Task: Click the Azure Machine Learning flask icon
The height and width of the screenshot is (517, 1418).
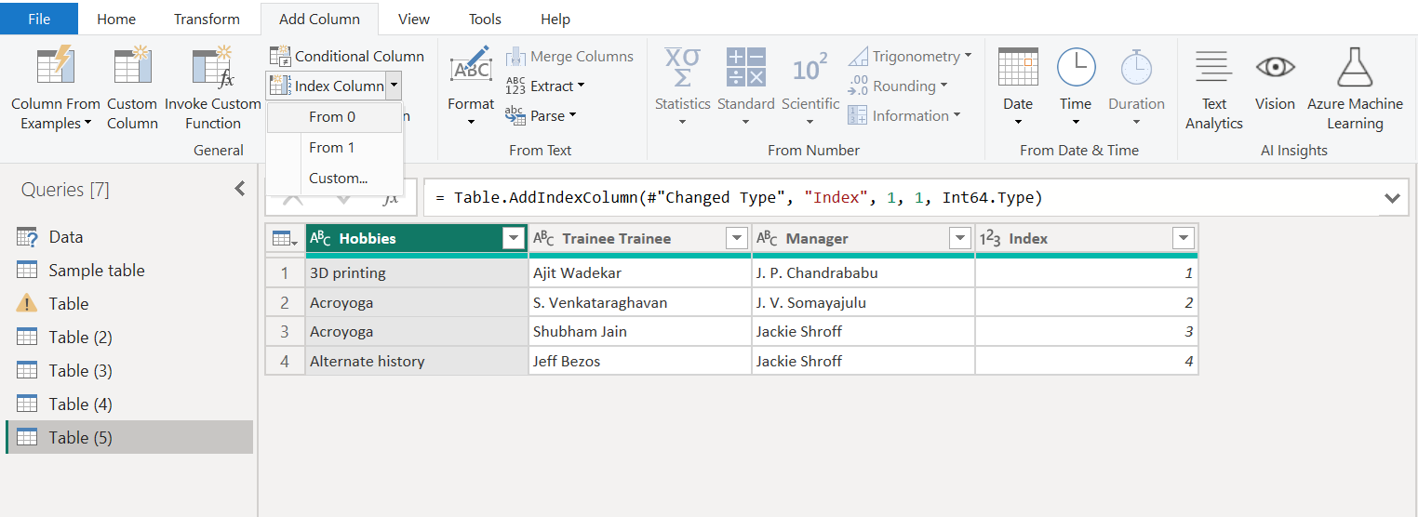Action: tap(1355, 67)
